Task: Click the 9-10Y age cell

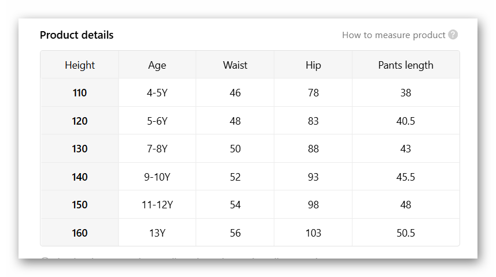Action: click(157, 177)
